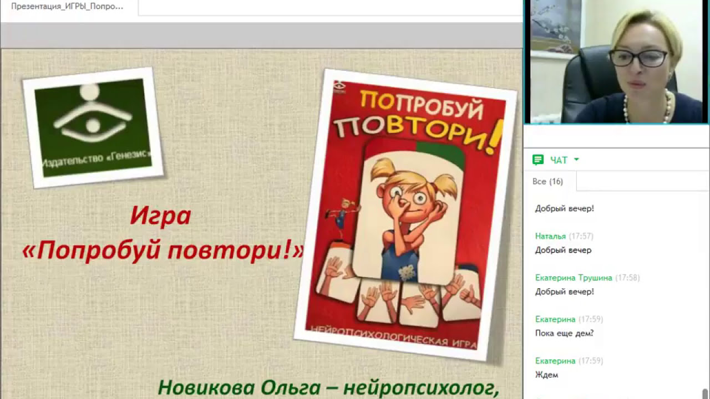Click timestamp (17:58) next to Екатерина Трушина
710x399 pixels.
(627, 278)
